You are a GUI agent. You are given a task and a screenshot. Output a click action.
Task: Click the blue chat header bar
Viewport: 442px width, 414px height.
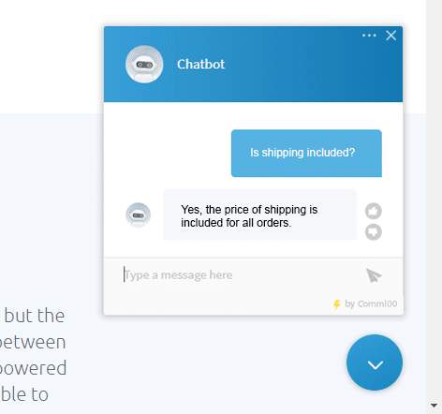[x=253, y=65]
